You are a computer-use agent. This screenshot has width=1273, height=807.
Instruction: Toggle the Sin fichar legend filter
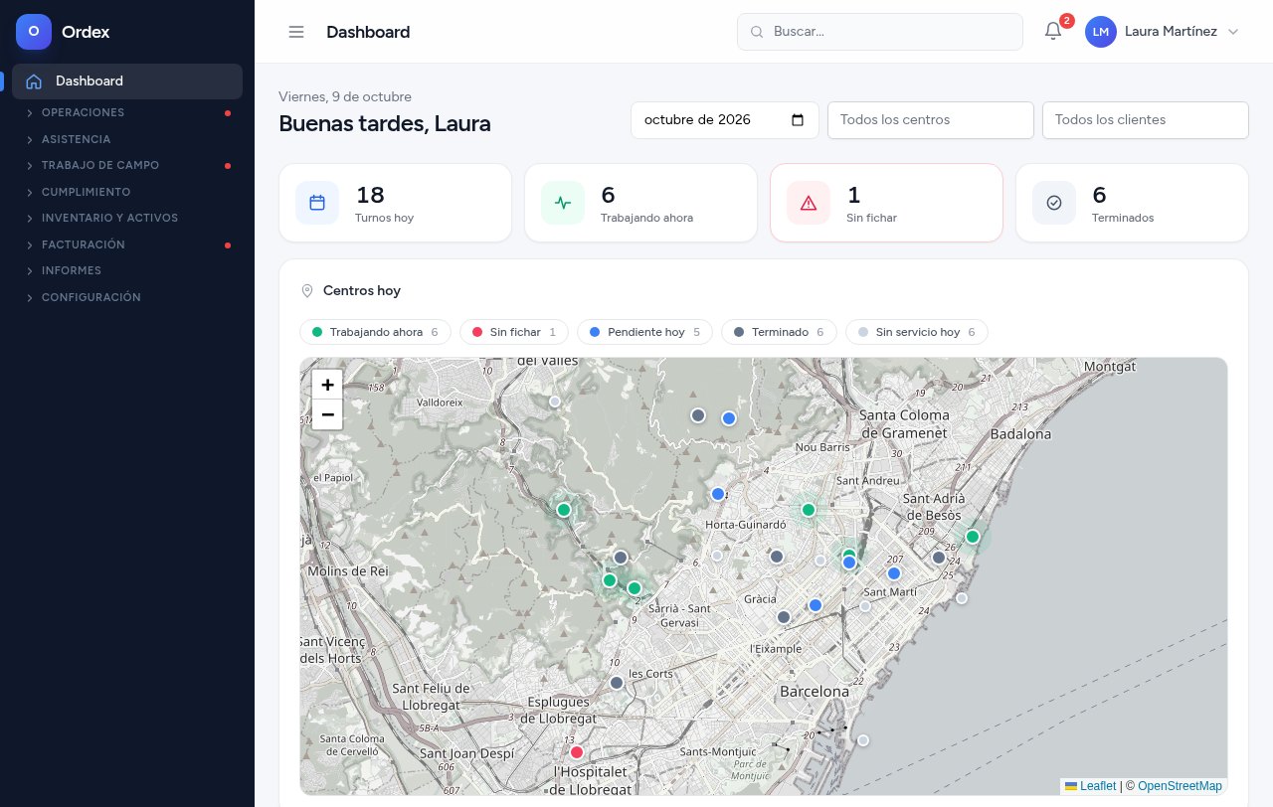pyautogui.click(x=514, y=332)
